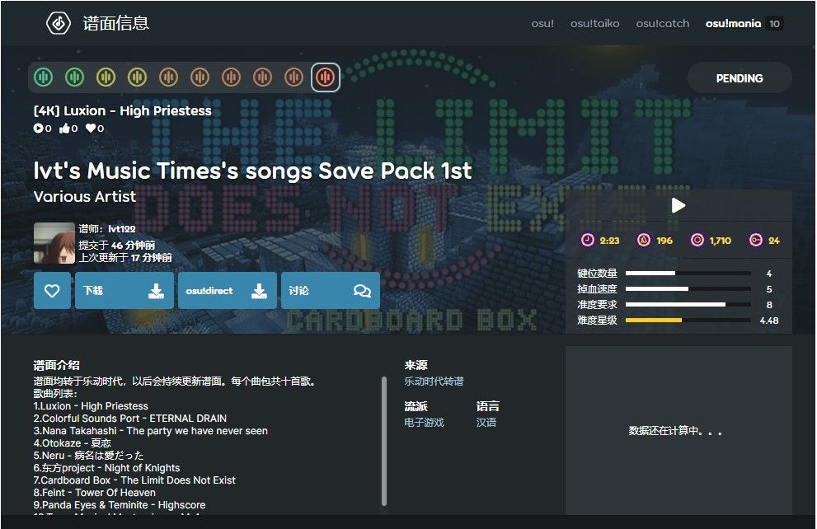Click song row 1.Luxion - High Priestess

point(91,405)
